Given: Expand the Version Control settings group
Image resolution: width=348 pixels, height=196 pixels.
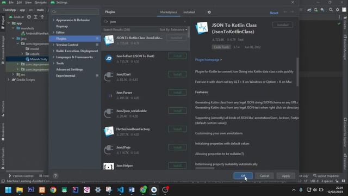Looking at the screenshot, I should point(53,45).
